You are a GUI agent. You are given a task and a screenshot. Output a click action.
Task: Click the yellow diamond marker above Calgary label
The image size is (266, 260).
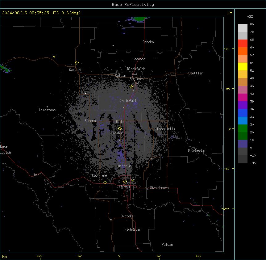(125, 182)
